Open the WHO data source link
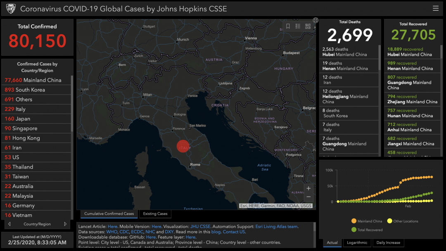This screenshot has width=446, height=251. tap(111, 232)
